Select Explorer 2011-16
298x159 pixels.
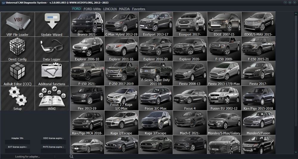click(x=122, y=49)
